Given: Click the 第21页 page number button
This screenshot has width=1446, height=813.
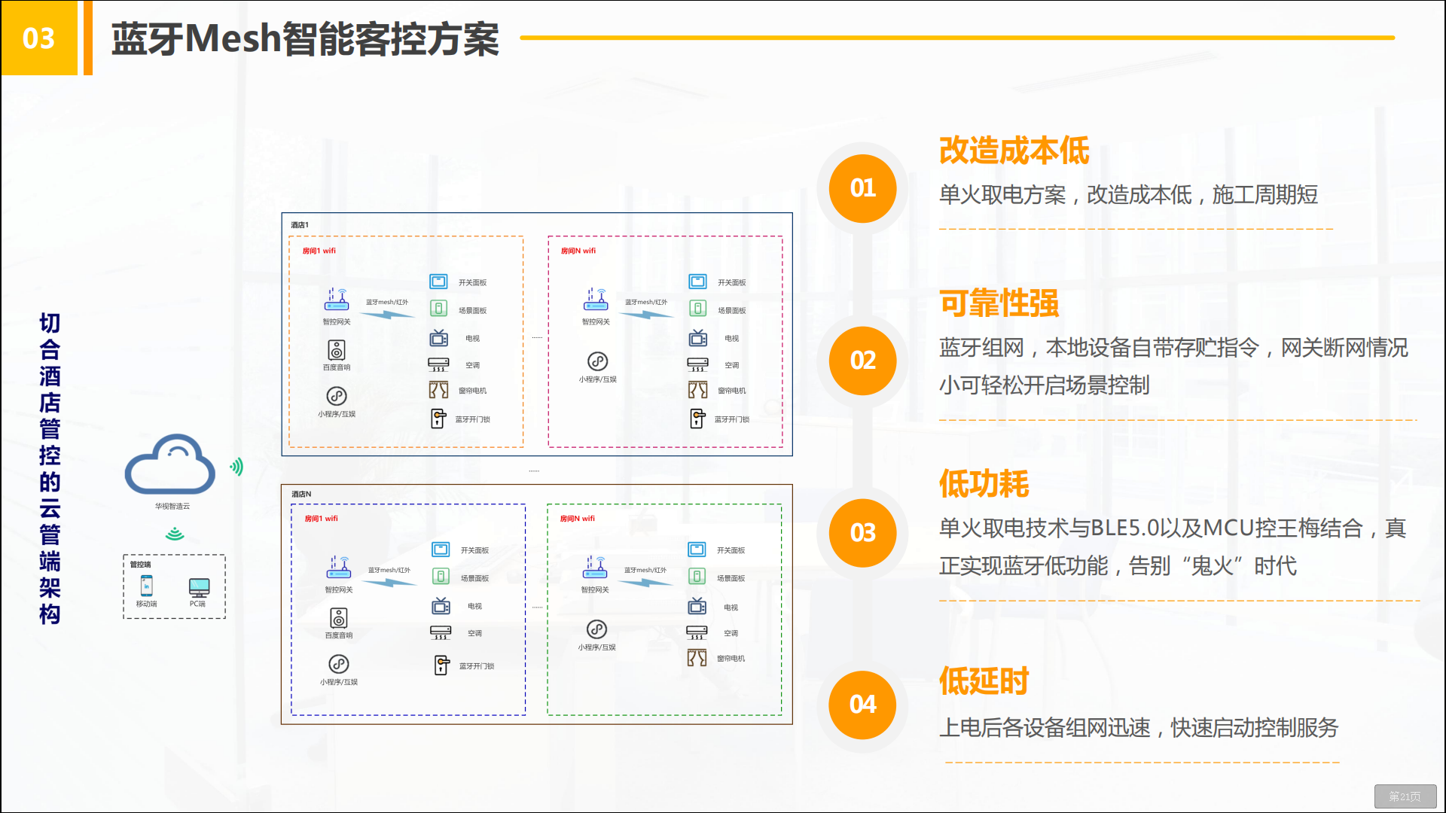Looking at the screenshot, I should click(x=1405, y=796).
